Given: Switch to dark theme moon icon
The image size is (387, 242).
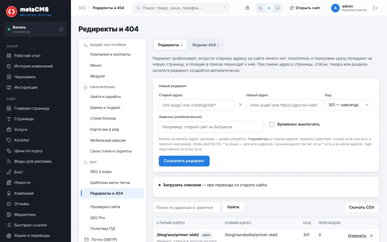Looking at the screenshot, I should point(260,8).
